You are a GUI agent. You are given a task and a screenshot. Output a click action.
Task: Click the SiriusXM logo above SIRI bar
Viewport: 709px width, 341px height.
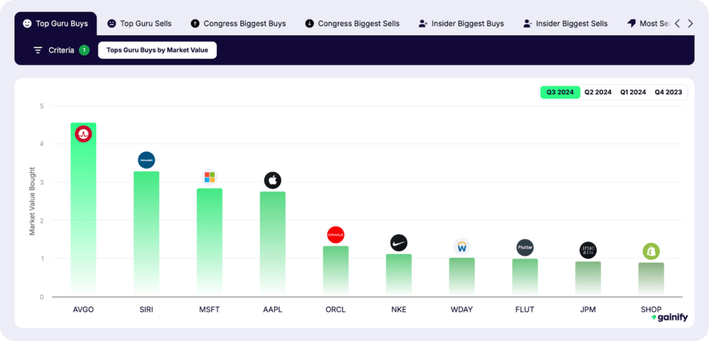tap(147, 160)
